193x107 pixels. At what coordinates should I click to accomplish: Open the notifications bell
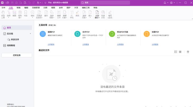coord(165,3)
